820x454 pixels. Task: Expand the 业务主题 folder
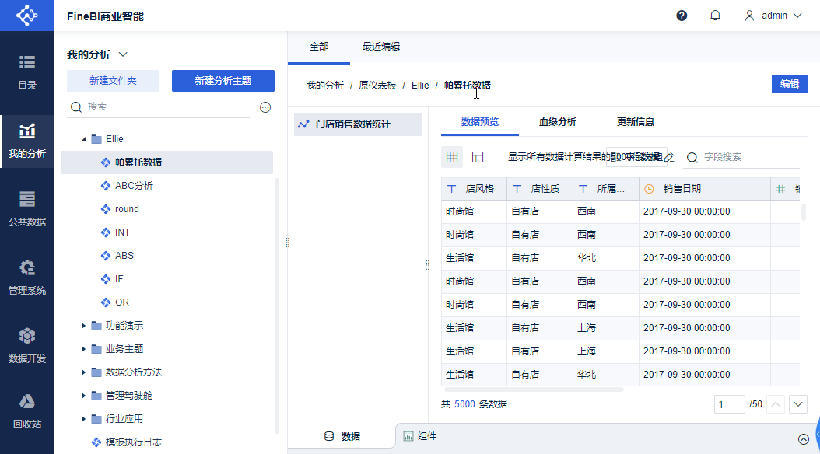pos(84,349)
